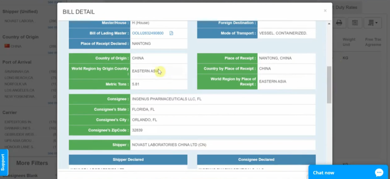This screenshot has width=390, height=179.
Task: Open the list options dropdown
Action: (373, 23)
